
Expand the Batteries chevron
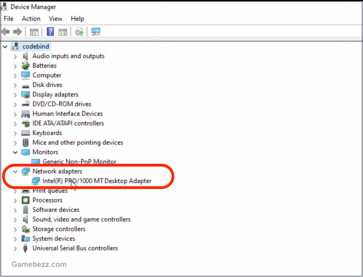[15, 66]
